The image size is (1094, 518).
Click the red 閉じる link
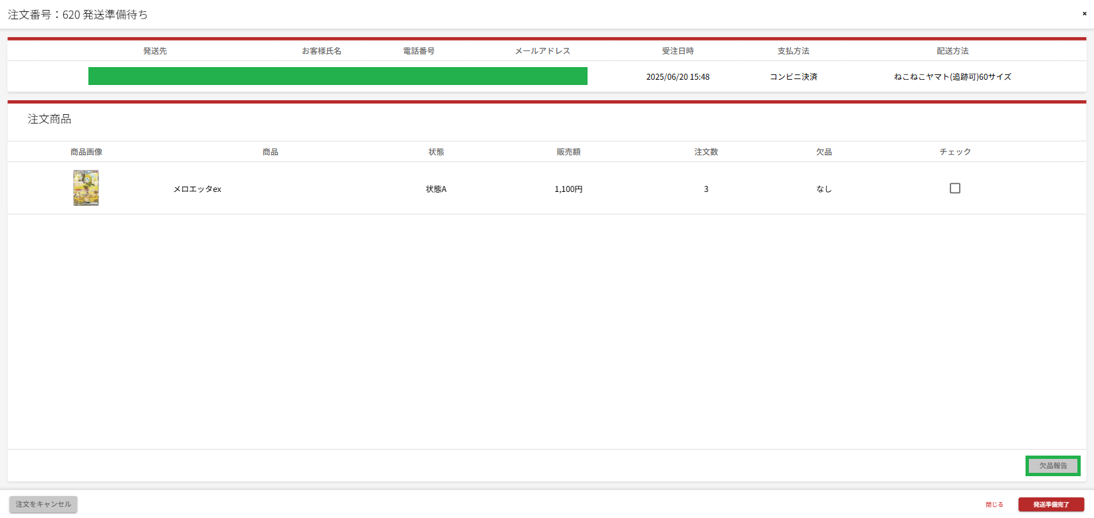(994, 505)
